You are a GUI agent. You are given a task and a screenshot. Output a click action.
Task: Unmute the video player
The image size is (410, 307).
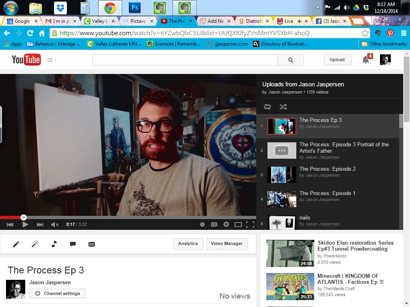tap(54, 224)
